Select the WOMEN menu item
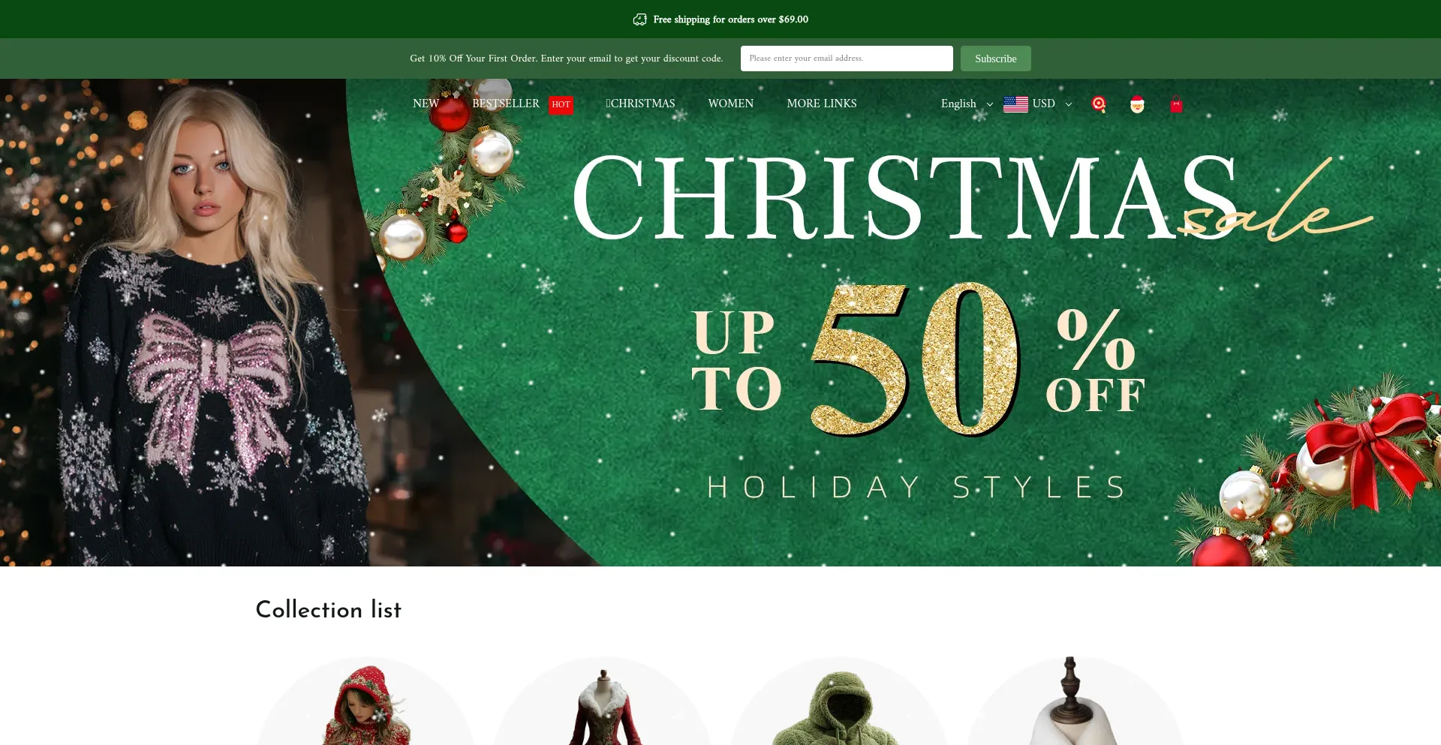 [731, 104]
